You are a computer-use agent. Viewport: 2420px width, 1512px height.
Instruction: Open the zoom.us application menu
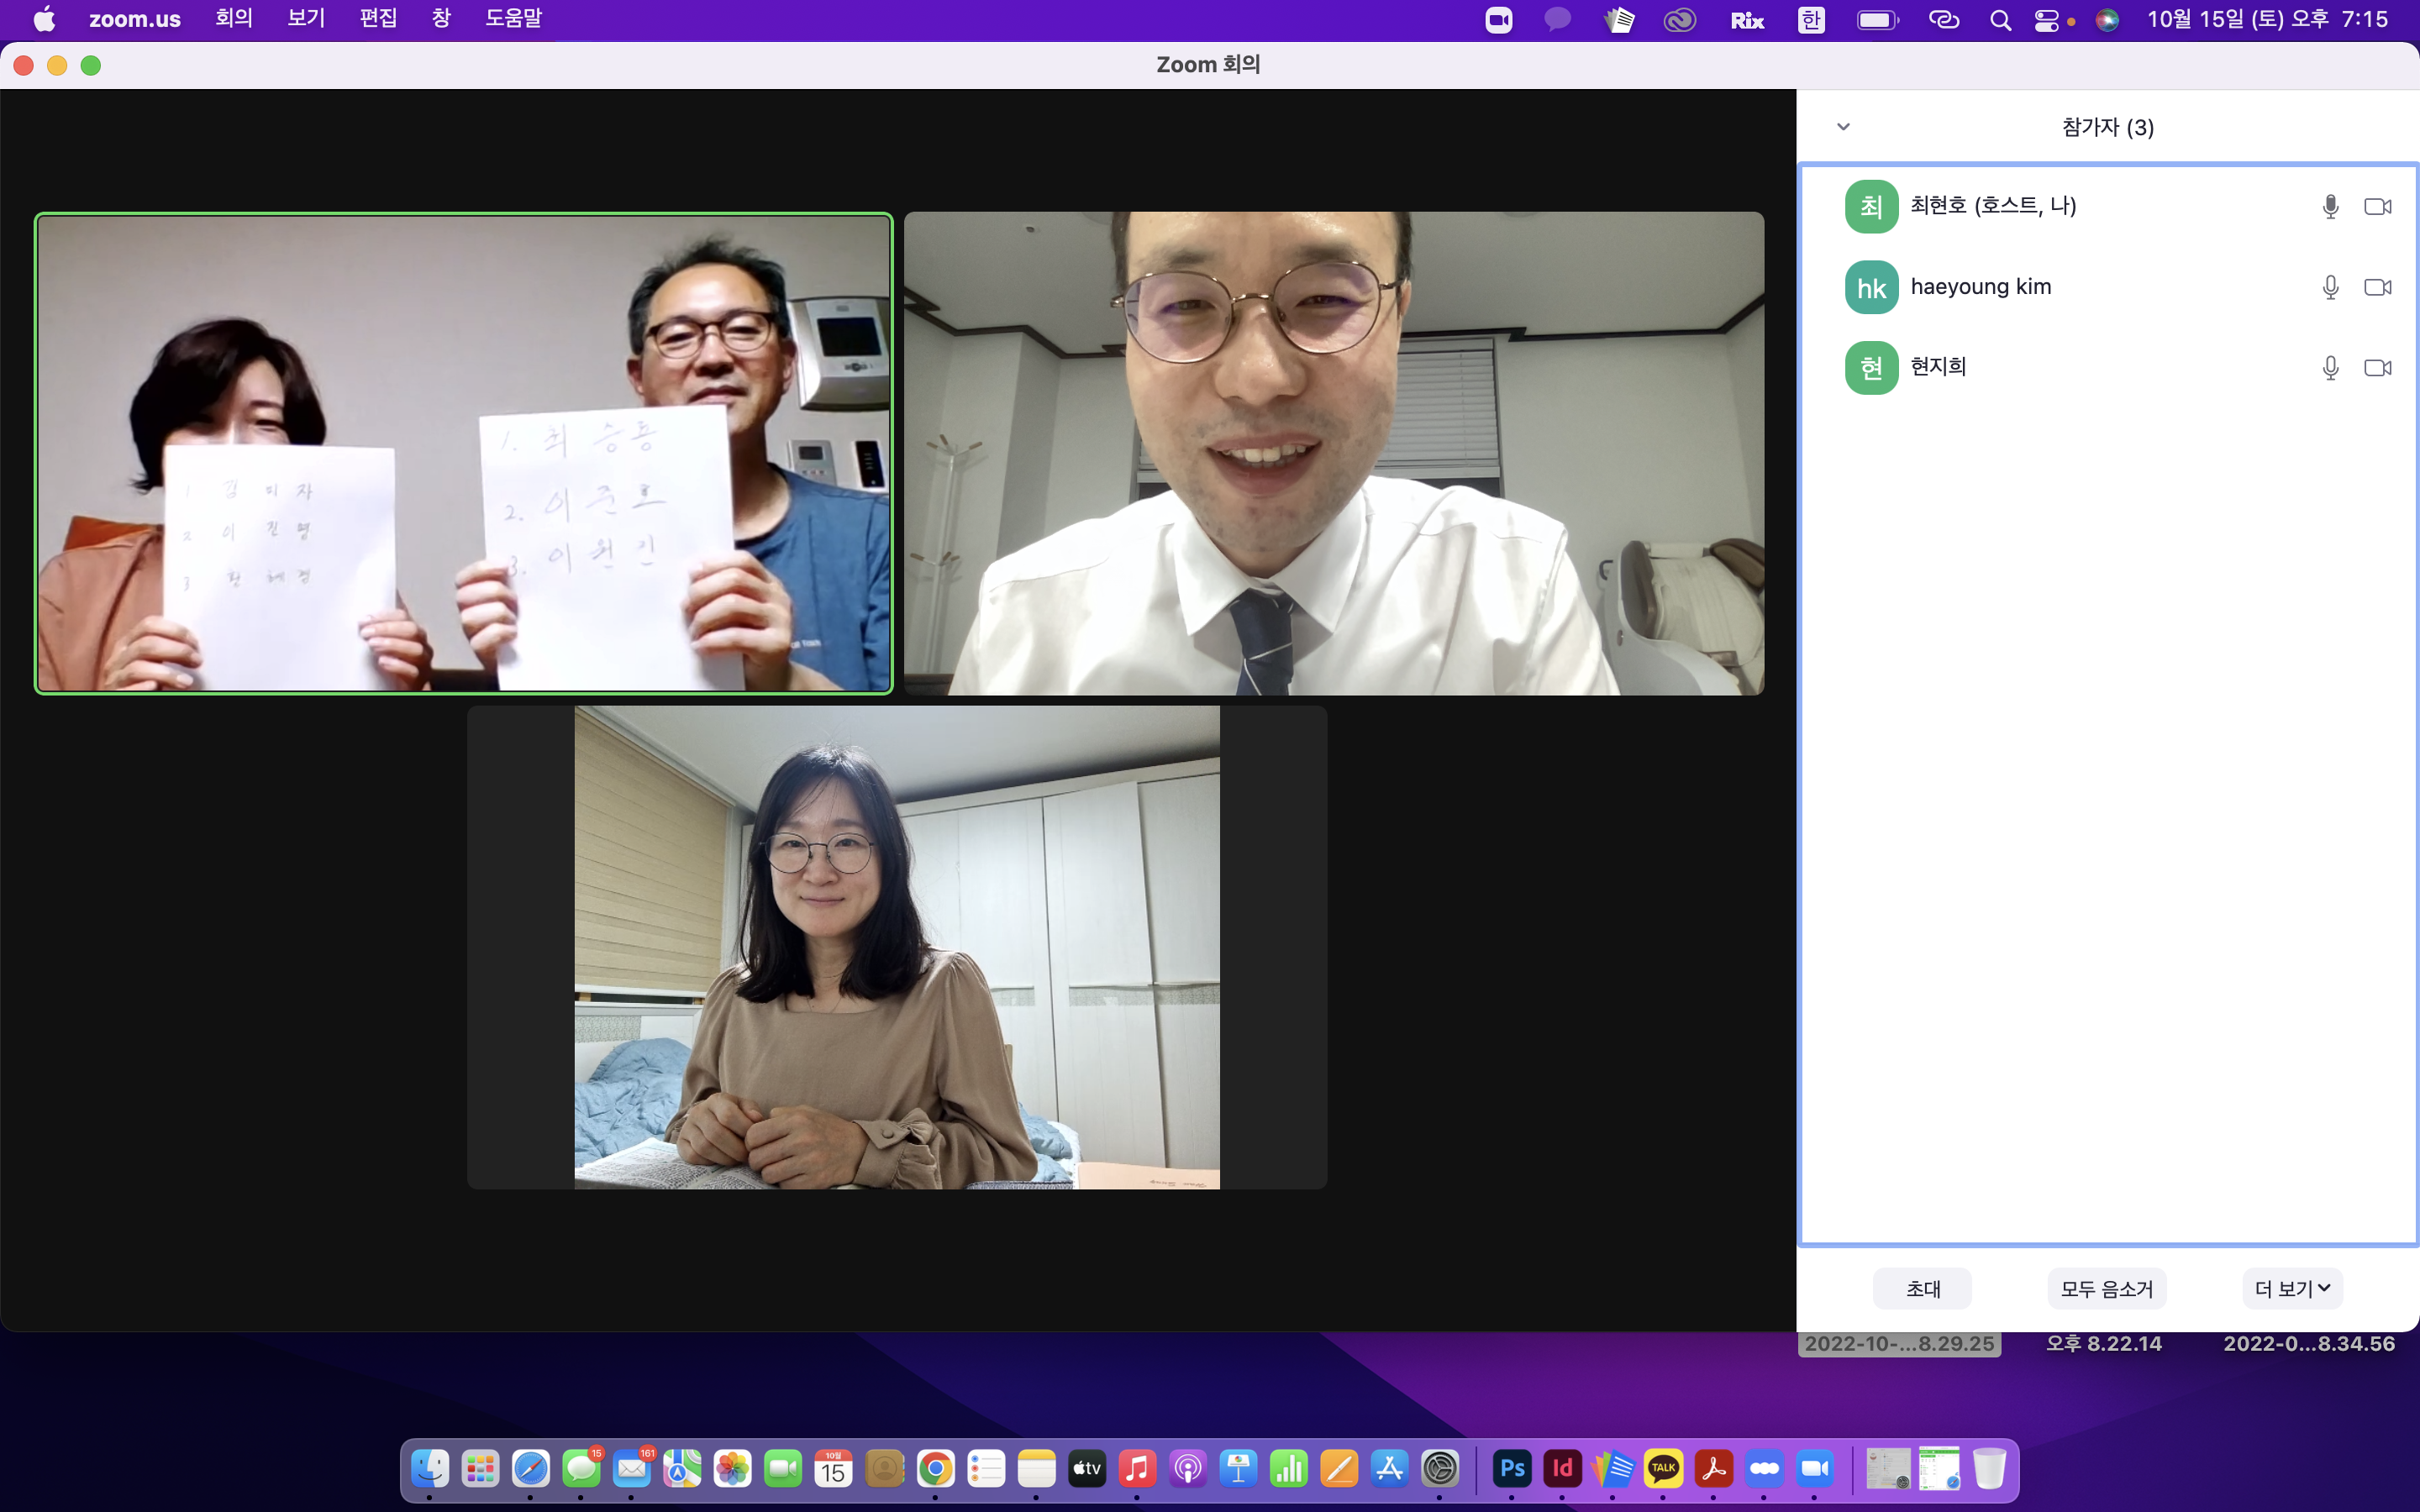(135, 19)
